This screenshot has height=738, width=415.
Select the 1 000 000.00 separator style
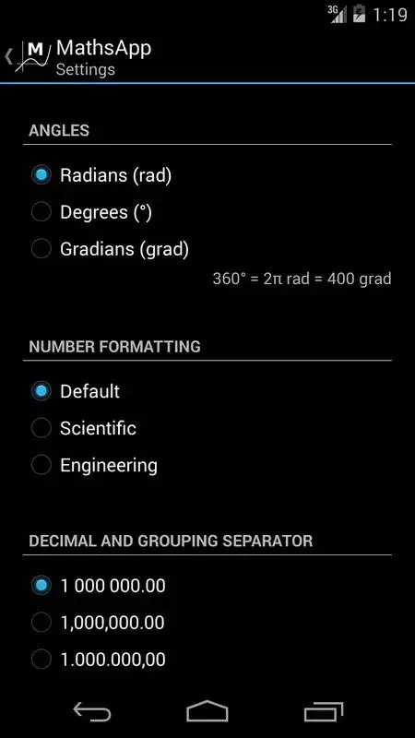207,586
